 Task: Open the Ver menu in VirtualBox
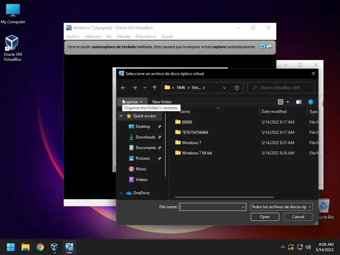[x=109, y=37]
